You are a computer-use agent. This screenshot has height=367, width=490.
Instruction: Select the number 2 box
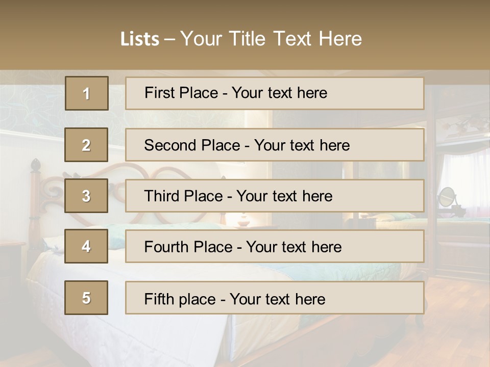pos(86,145)
